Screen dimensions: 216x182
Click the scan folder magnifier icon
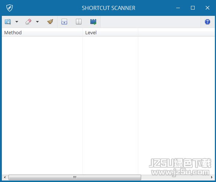(8, 22)
